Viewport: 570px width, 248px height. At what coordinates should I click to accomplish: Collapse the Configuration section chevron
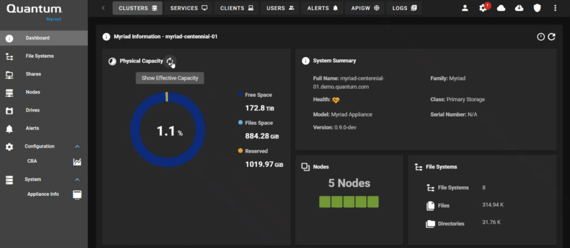click(77, 147)
